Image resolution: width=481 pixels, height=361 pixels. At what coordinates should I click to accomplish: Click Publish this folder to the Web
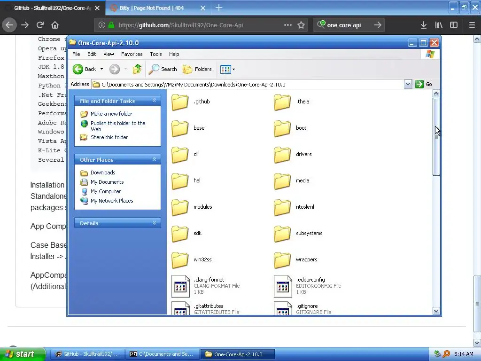coord(118,126)
